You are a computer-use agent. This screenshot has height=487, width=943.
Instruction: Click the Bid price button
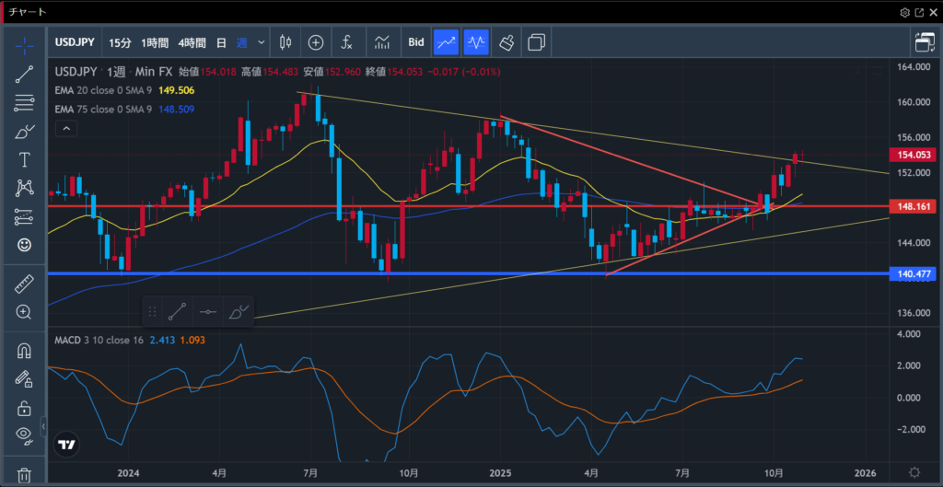(416, 42)
